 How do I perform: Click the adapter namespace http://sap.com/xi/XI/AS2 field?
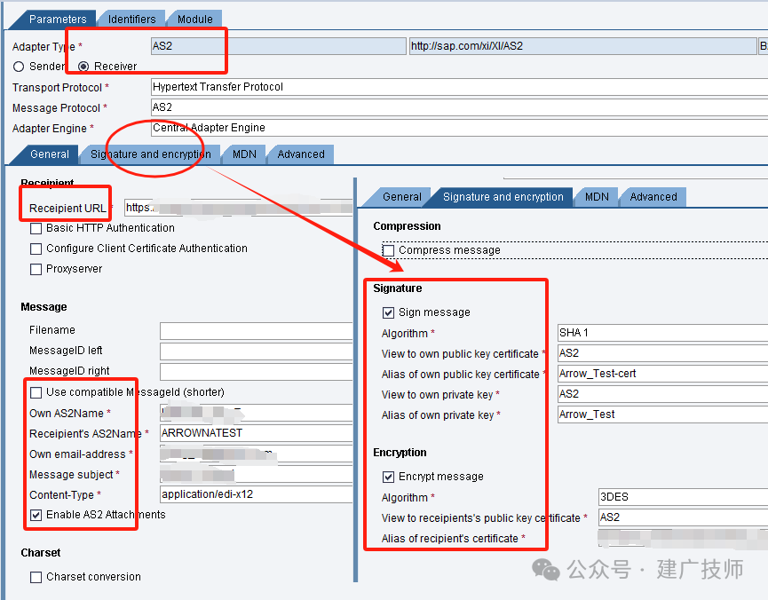click(x=582, y=46)
